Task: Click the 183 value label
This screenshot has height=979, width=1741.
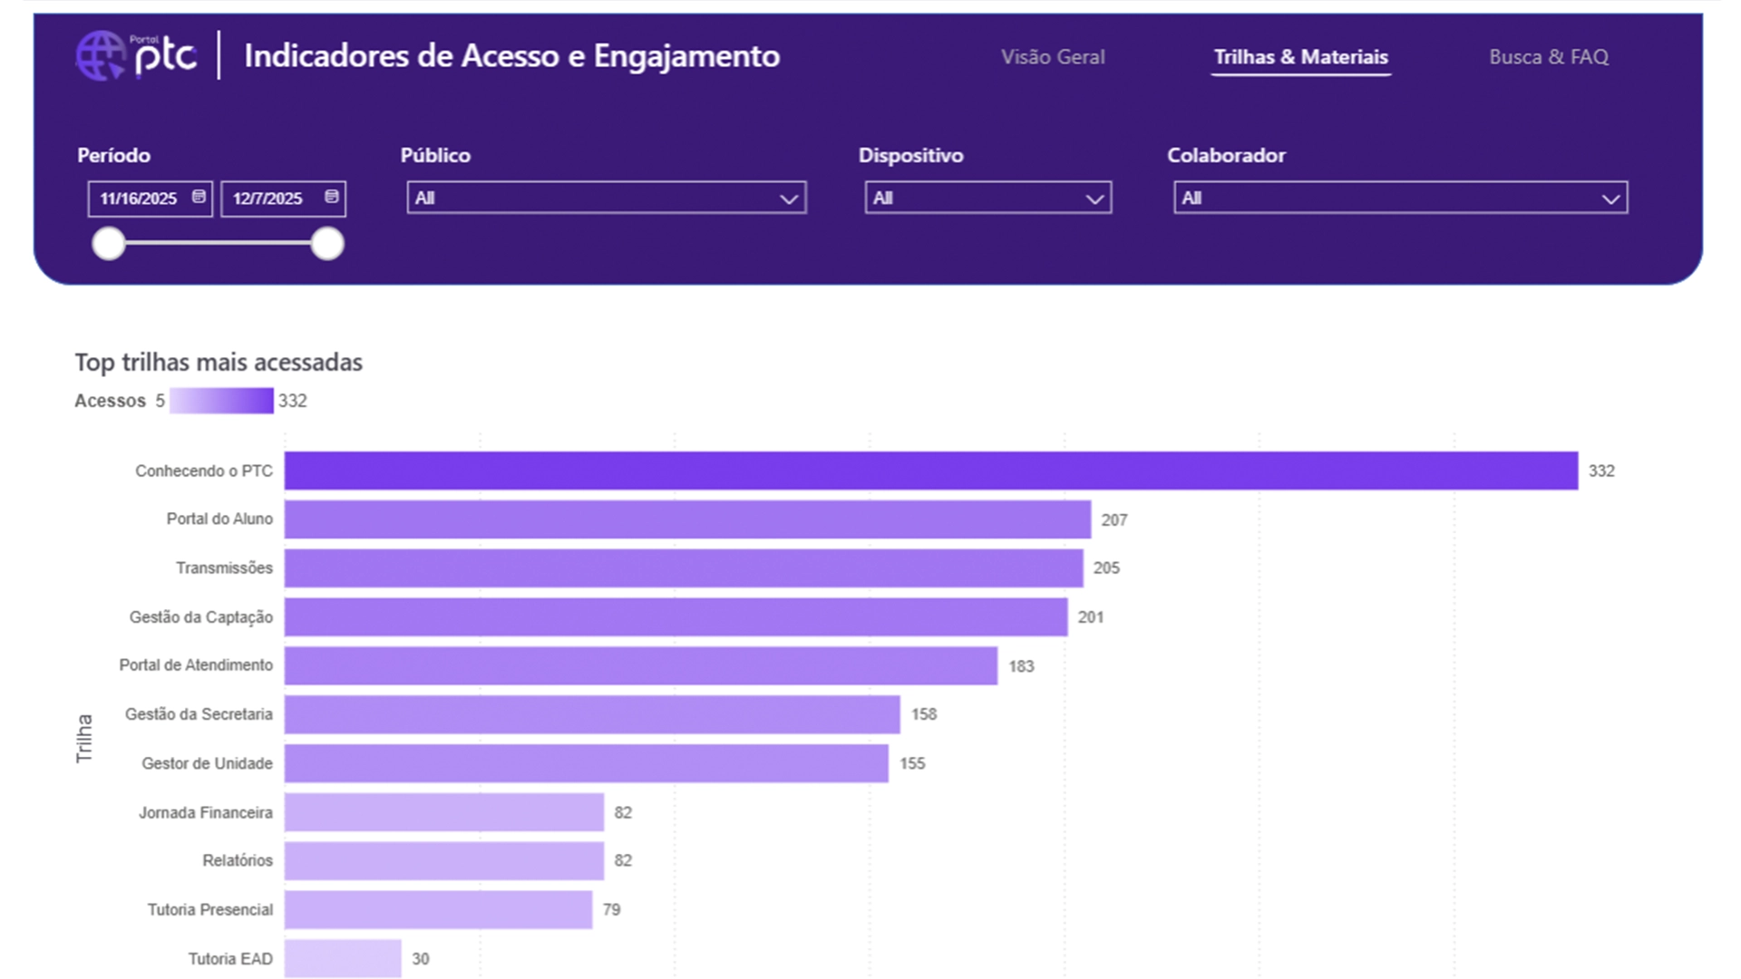Action: 1021,666
